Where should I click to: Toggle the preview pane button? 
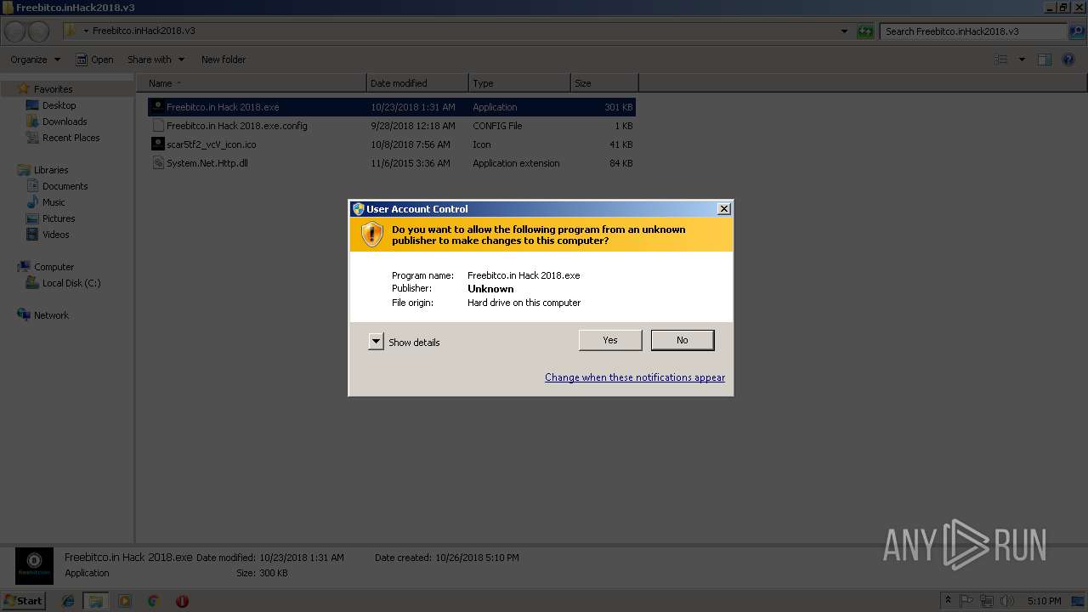[1045, 59]
